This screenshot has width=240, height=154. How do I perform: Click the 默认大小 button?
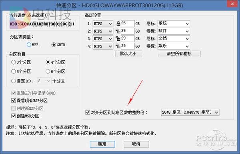click(x=128, y=54)
